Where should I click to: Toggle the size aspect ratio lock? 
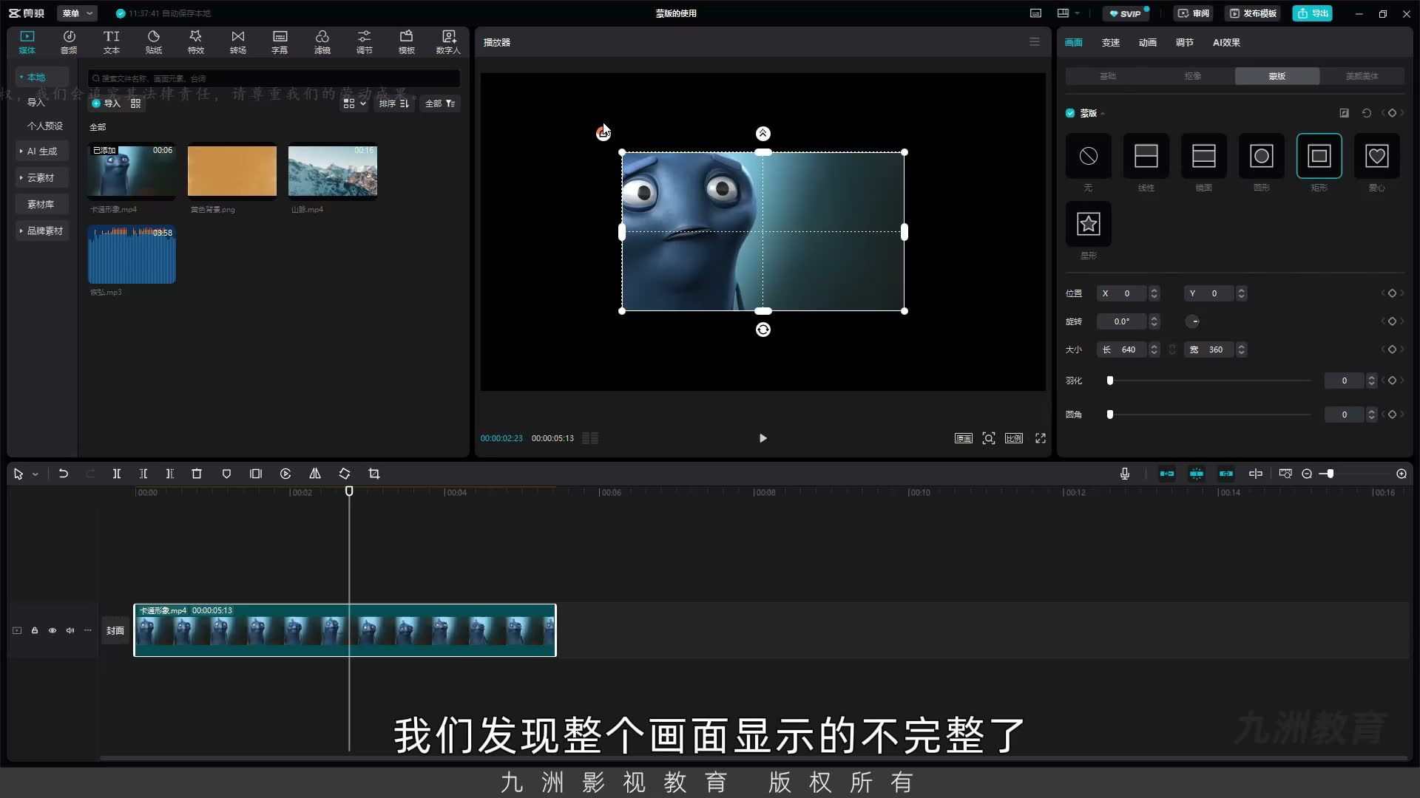pyautogui.click(x=1172, y=349)
